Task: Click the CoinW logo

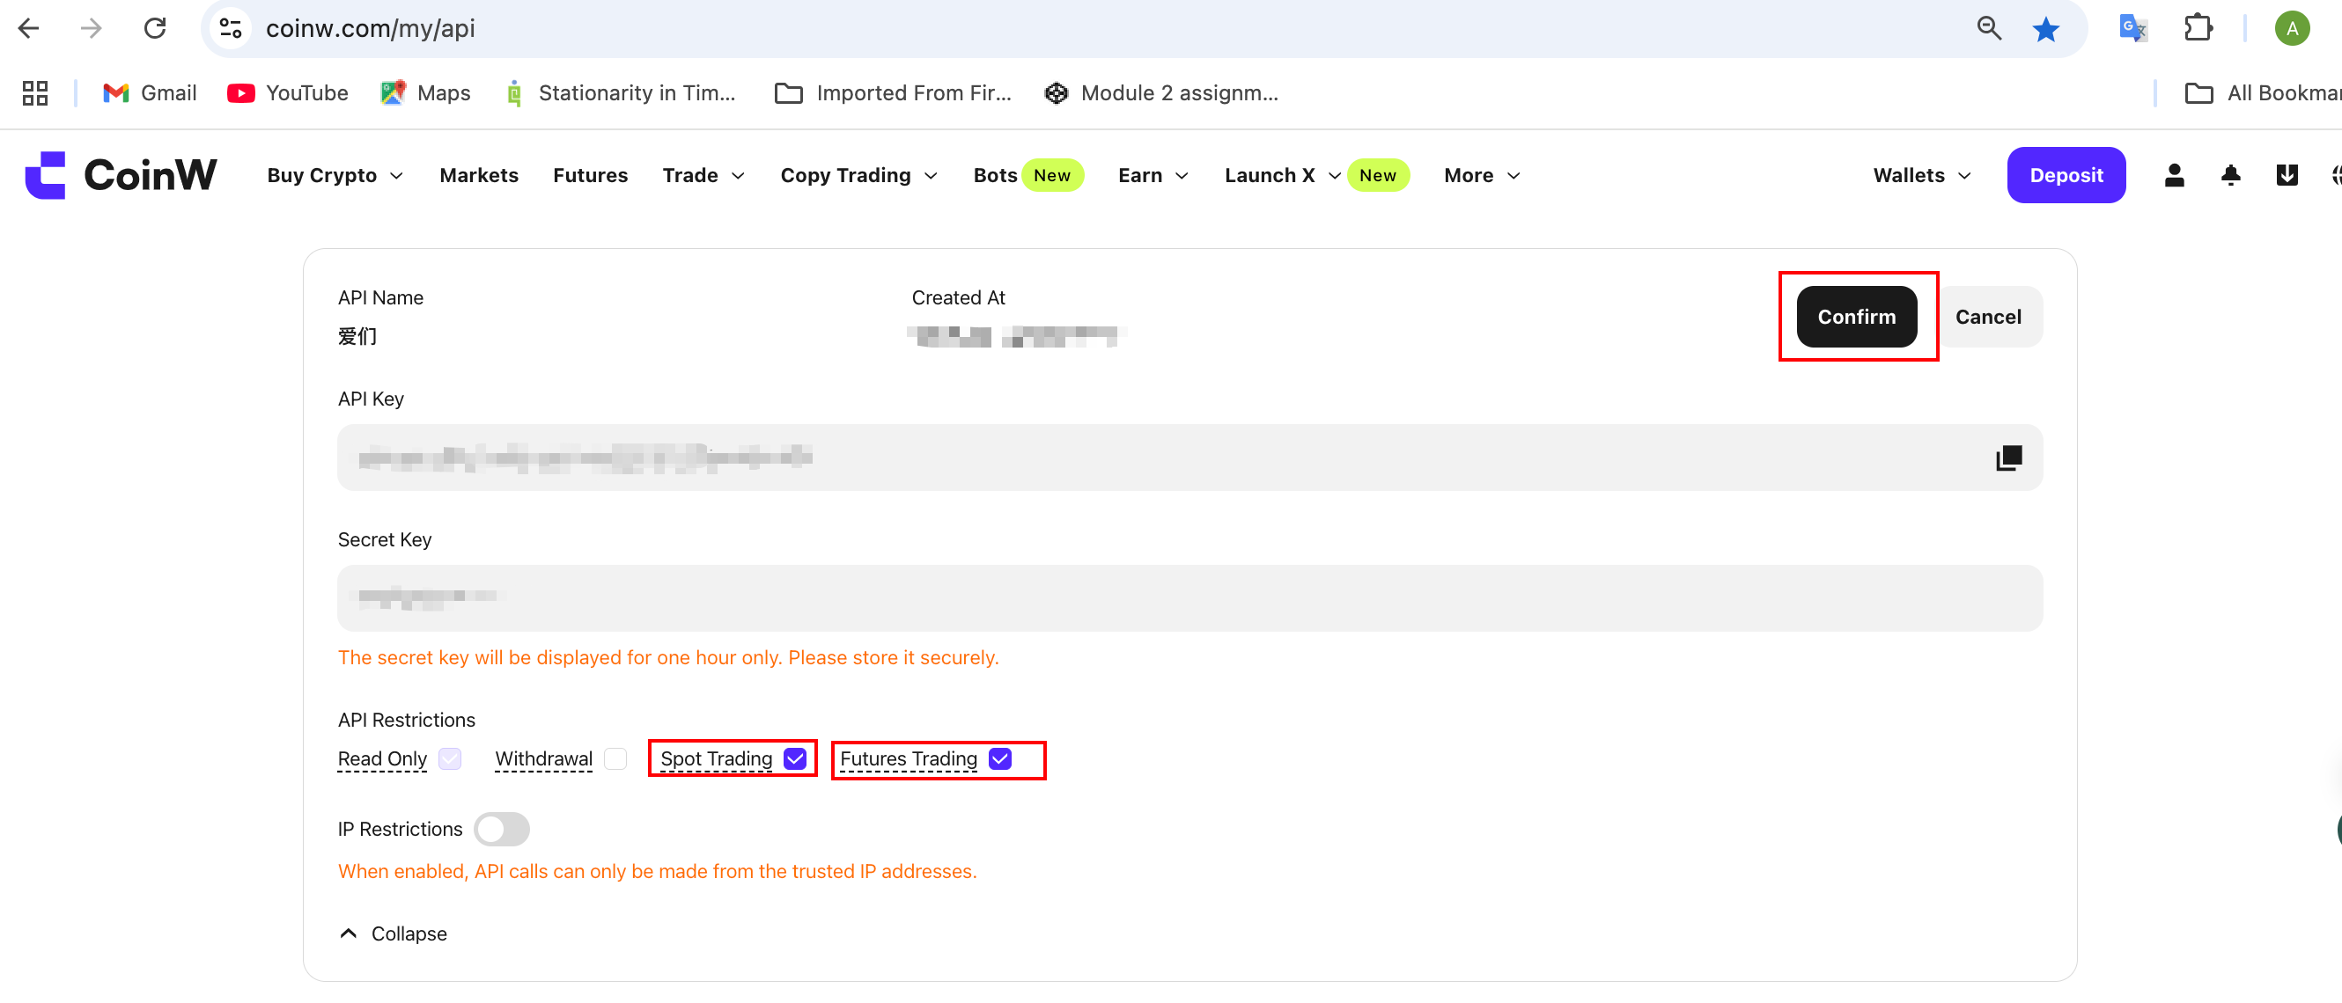Action: (x=122, y=175)
